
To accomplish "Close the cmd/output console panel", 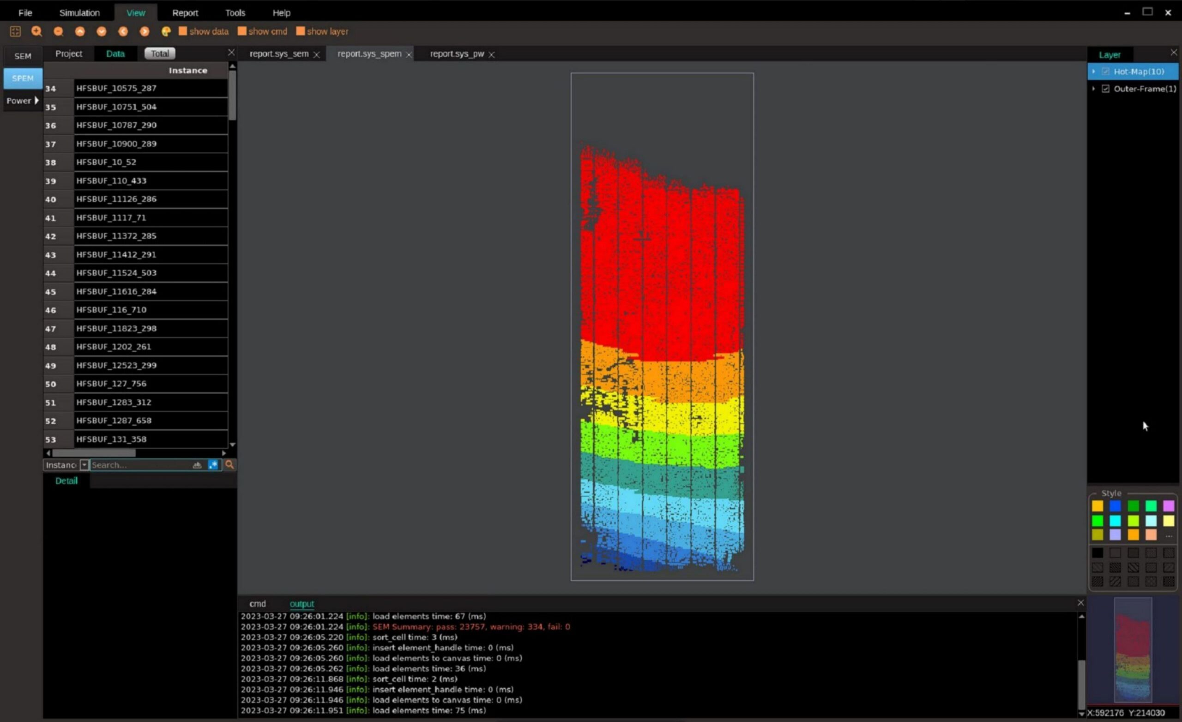I will tap(1080, 602).
